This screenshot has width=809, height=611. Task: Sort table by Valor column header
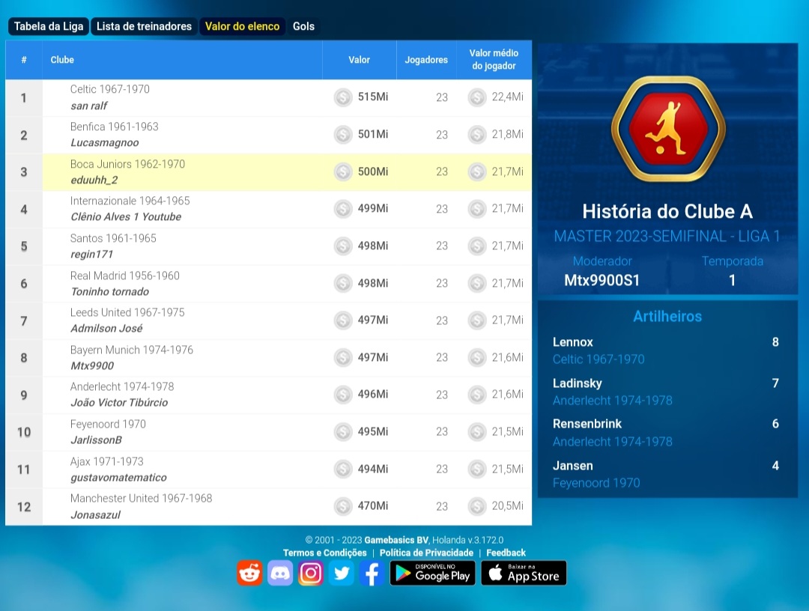pyautogui.click(x=359, y=60)
